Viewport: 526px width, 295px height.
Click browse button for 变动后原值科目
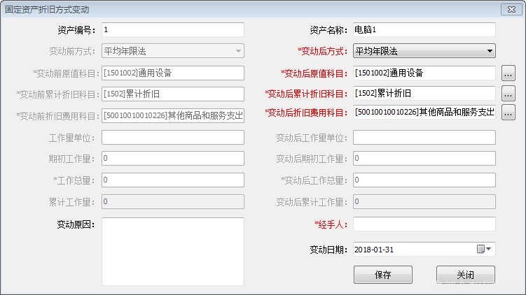tap(508, 73)
